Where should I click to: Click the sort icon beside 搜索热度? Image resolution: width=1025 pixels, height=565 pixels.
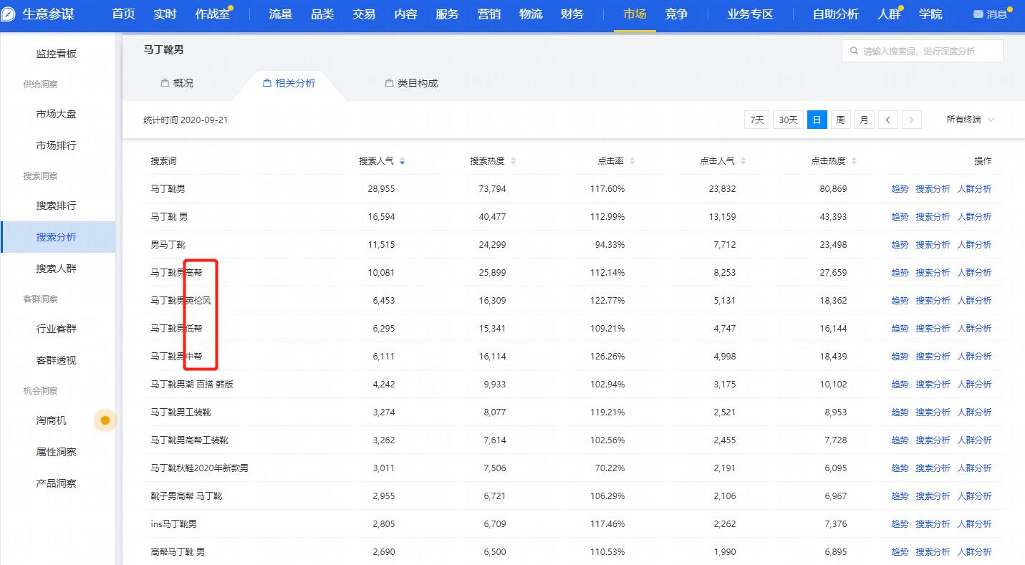click(x=511, y=160)
